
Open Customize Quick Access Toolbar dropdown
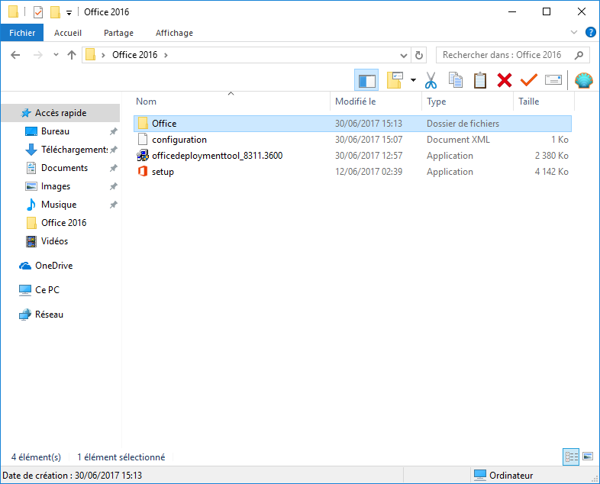tap(69, 13)
